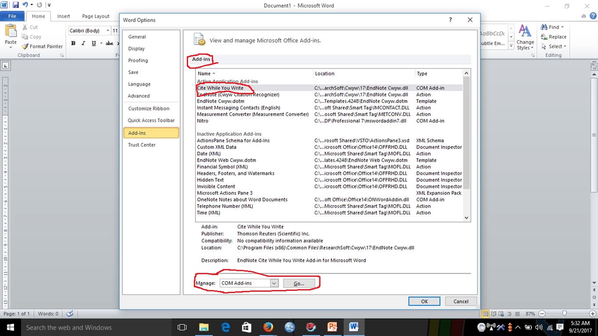Open Windows Start button
Viewport: 598px width, 336px height.
pyautogui.click(x=10, y=327)
